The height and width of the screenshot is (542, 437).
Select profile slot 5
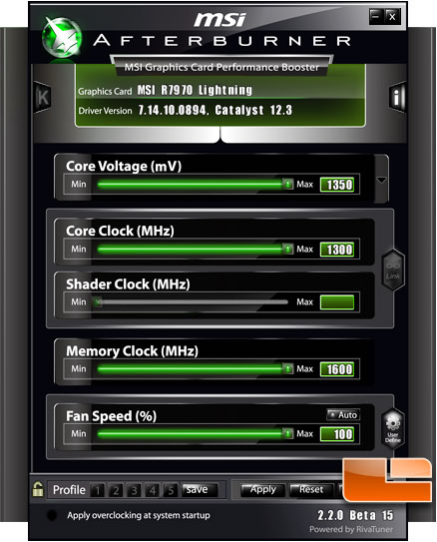pyautogui.click(x=171, y=490)
